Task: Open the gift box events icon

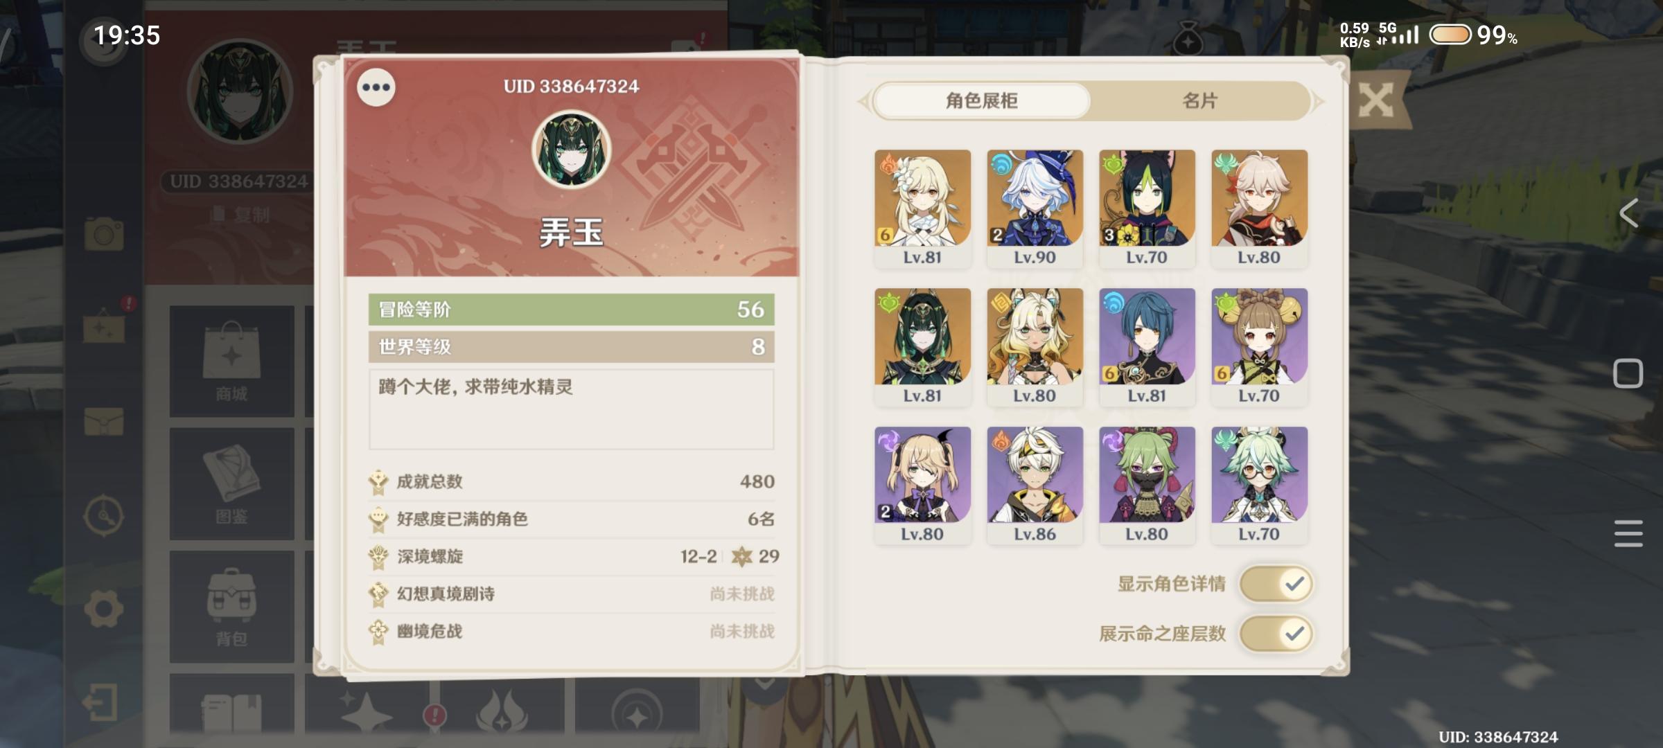Action: [x=105, y=324]
